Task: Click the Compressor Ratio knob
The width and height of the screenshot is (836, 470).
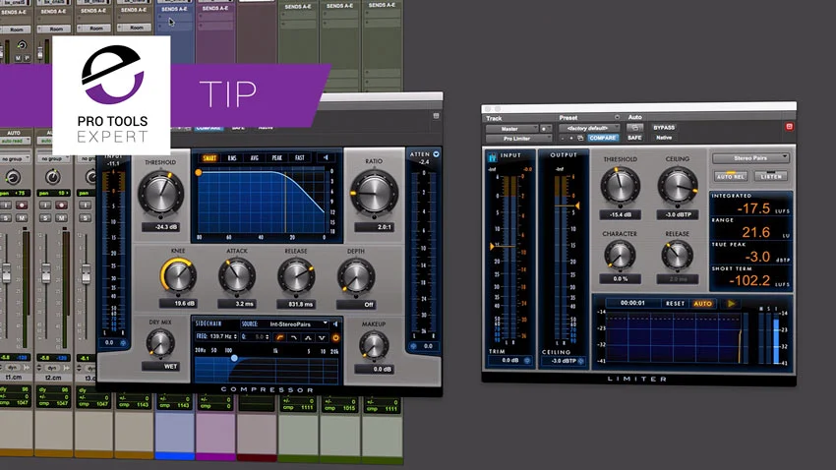Action: tap(374, 193)
